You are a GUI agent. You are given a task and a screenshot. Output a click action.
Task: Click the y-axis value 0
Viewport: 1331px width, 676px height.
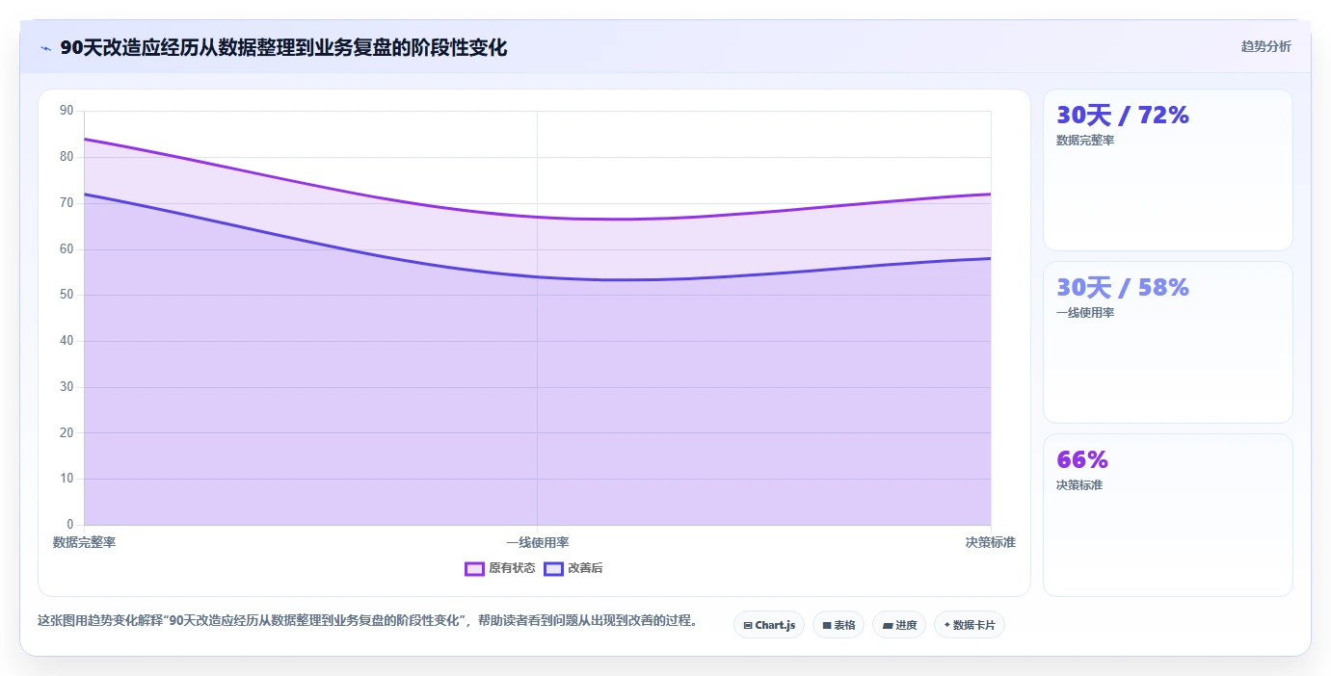click(70, 525)
